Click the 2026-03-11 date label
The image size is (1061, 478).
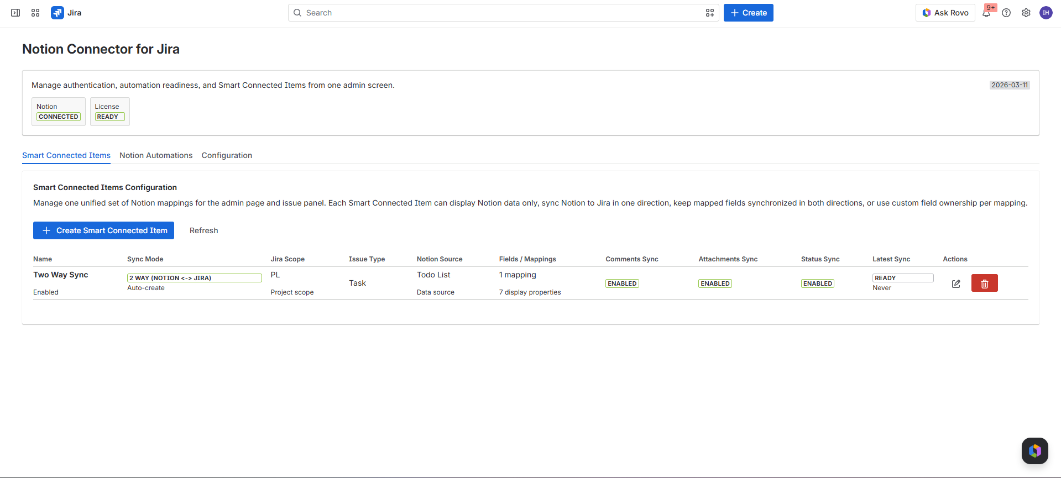coord(1010,85)
